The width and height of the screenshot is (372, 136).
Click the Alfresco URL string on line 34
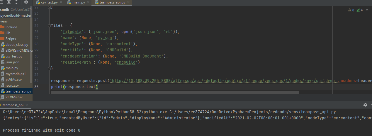224,81
